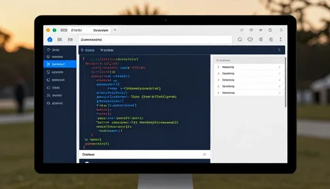Click the gray header of the right panel list

249,60
